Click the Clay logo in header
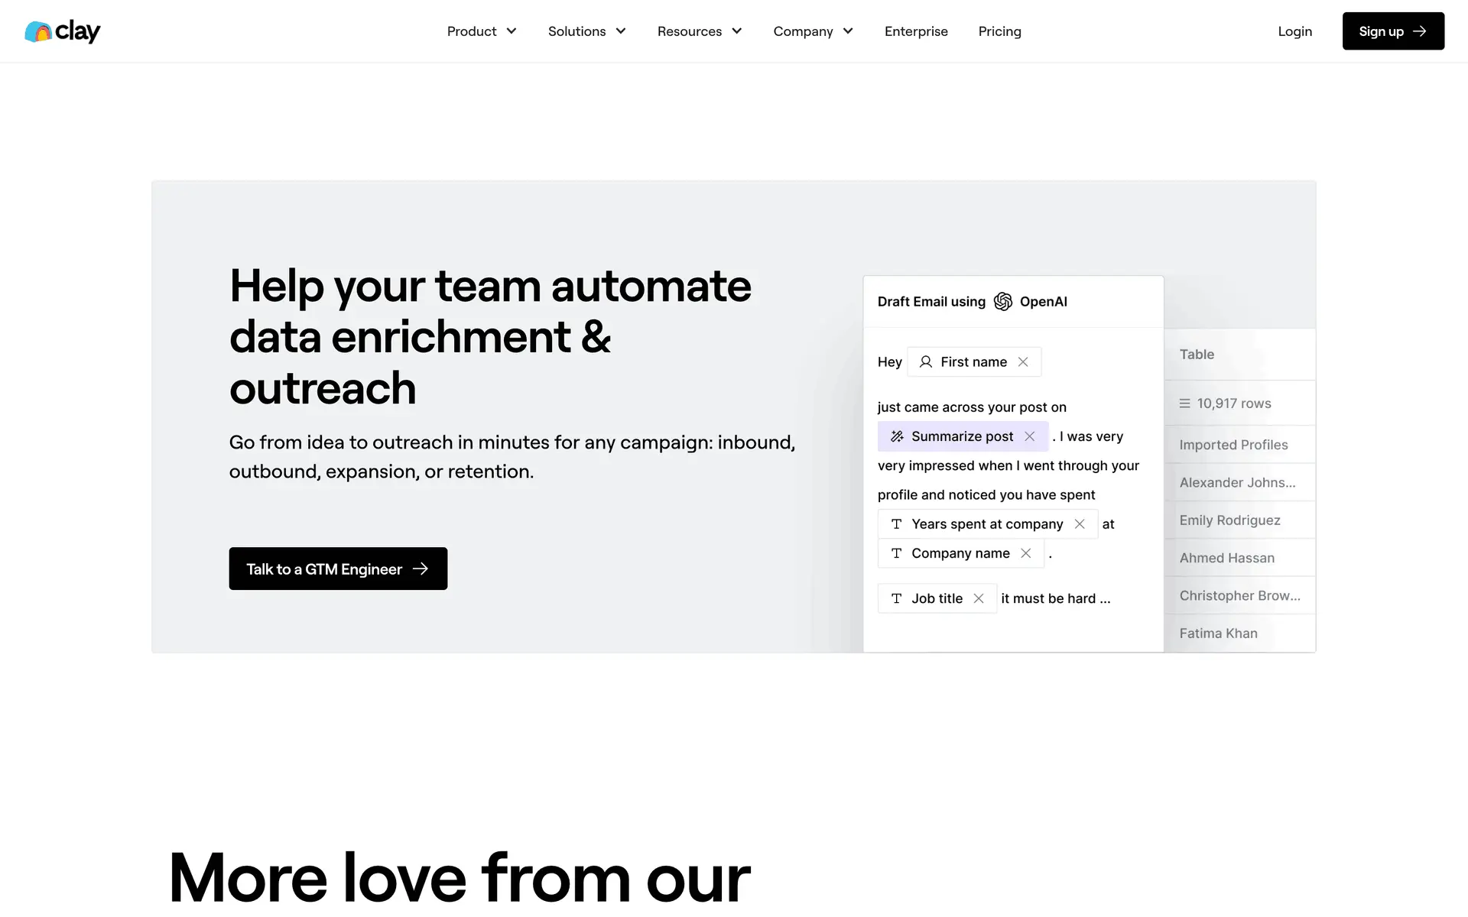This screenshot has height=917, width=1468. click(x=63, y=31)
